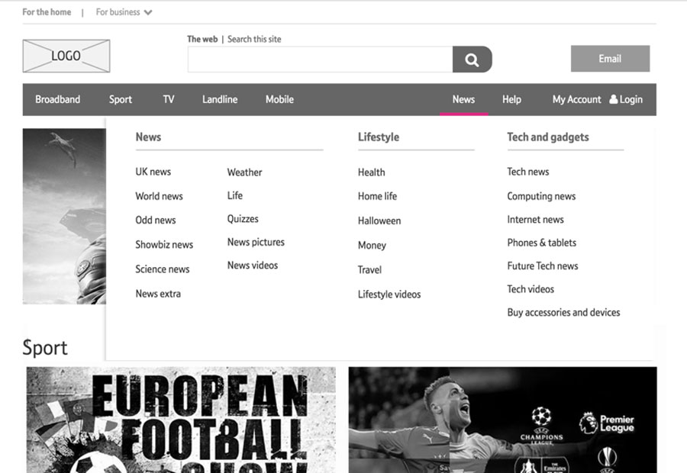
Task: Select the For the home link
Action: pos(47,12)
